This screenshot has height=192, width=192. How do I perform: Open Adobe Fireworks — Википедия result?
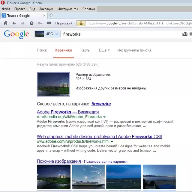(68, 112)
